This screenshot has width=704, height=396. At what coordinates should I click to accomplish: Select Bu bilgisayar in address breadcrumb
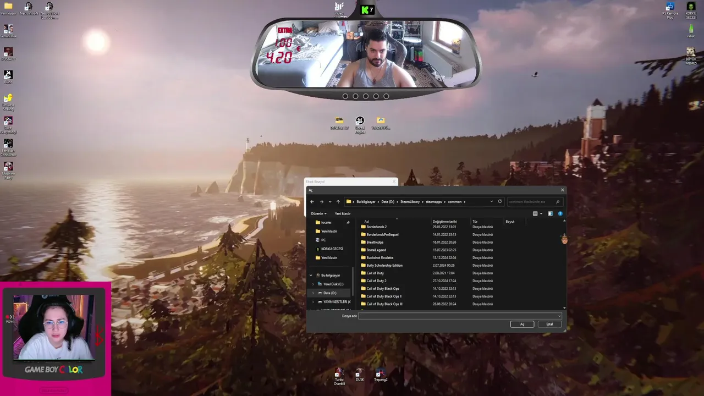(366, 202)
